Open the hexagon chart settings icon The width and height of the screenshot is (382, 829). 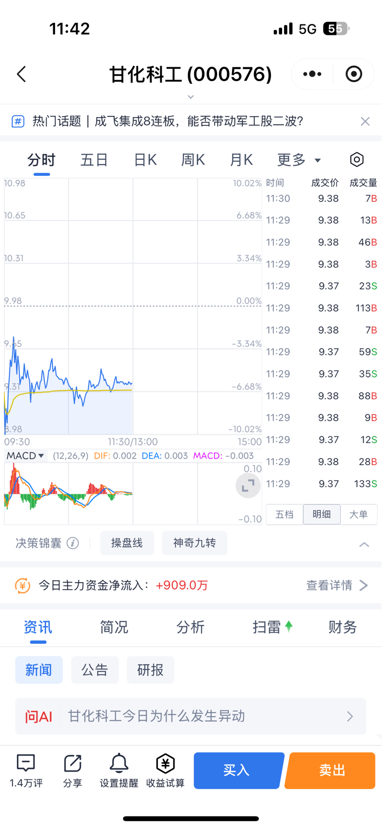(x=357, y=160)
